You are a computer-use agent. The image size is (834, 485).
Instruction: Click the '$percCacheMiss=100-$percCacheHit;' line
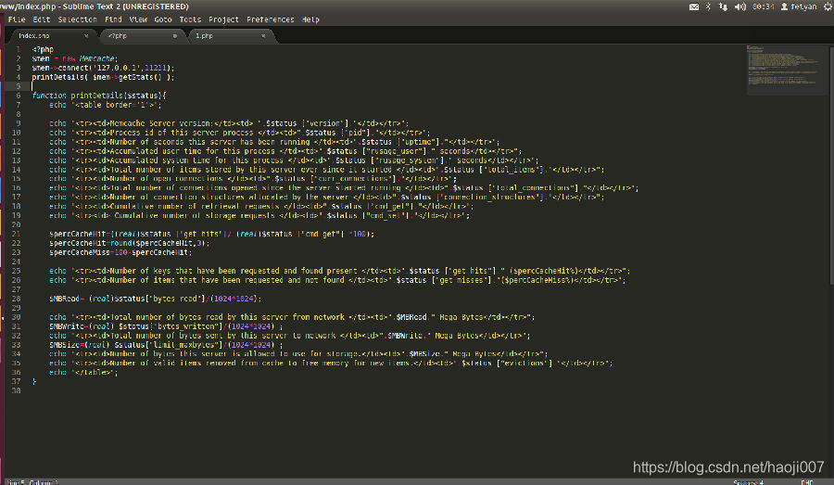(120, 252)
